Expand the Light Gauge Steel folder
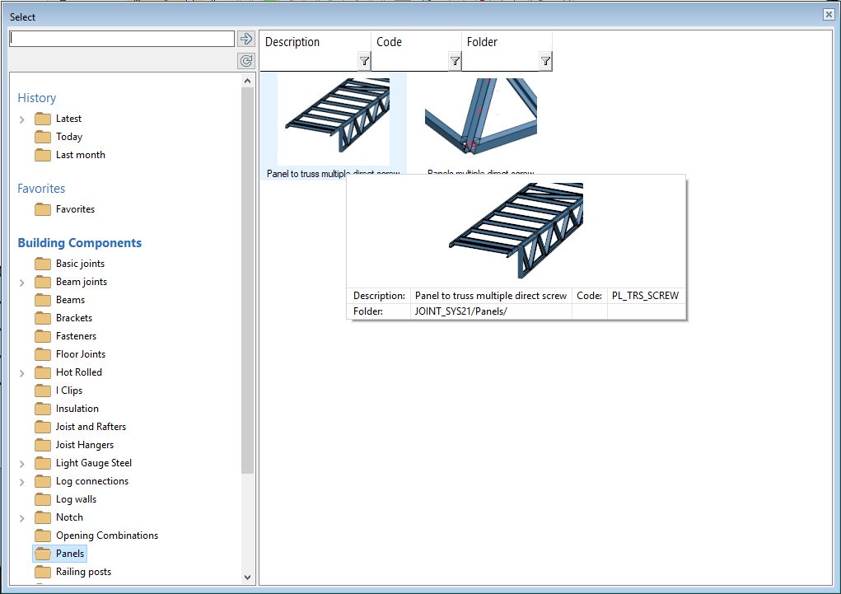Viewport: 841px width, 594px height. click(22, 464)
